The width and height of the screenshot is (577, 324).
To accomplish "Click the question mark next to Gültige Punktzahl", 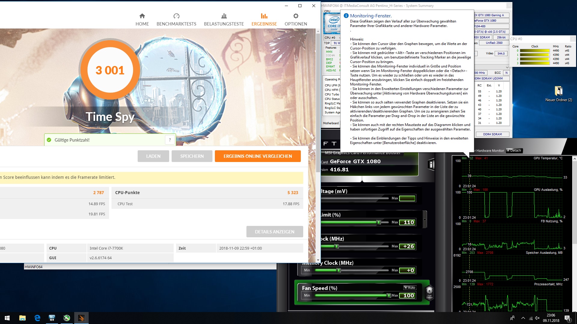I will 170,140.
